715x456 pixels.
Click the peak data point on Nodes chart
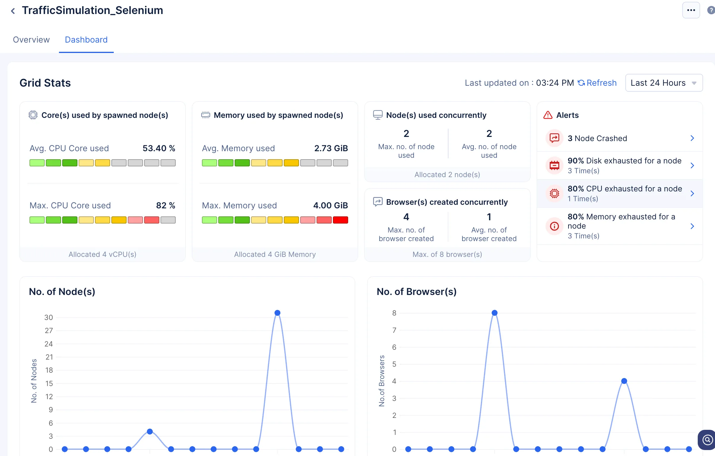[277, 313]
